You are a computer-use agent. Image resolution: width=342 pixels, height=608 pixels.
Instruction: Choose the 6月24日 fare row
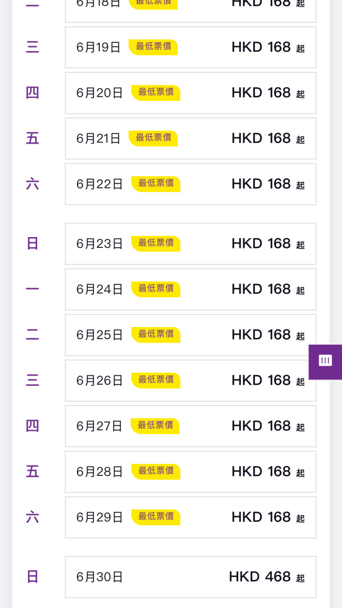[190, 289]
